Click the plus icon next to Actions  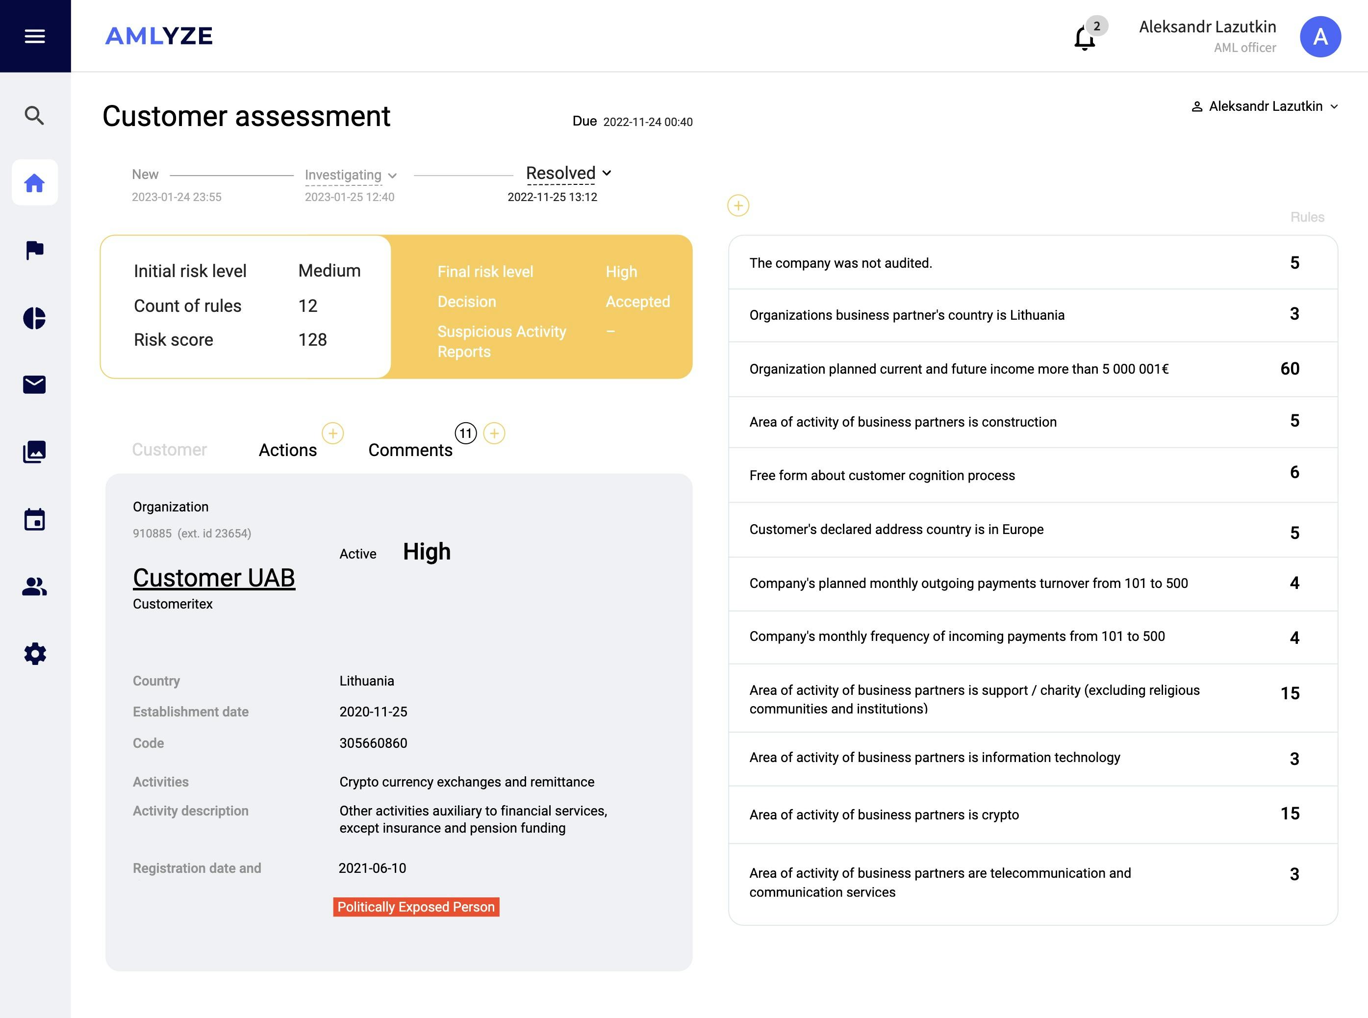pos(333,433)
